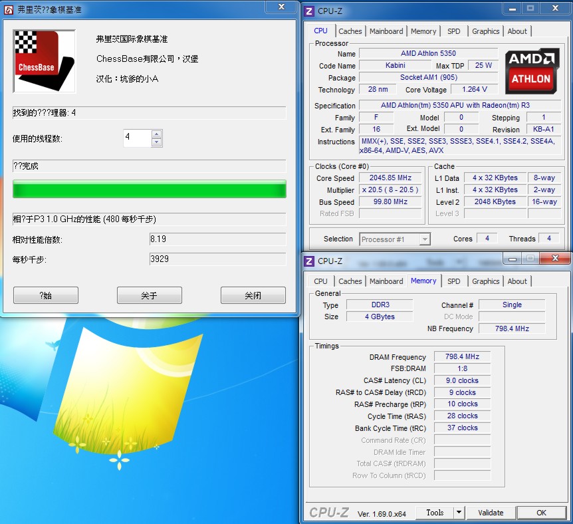Click the 28 nm technology value

pyautogui.click(x=378, y=90)
